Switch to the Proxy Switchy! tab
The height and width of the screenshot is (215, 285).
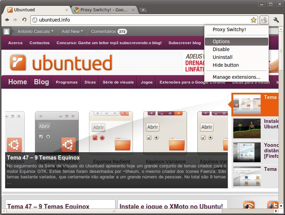(x=104, y=10)
